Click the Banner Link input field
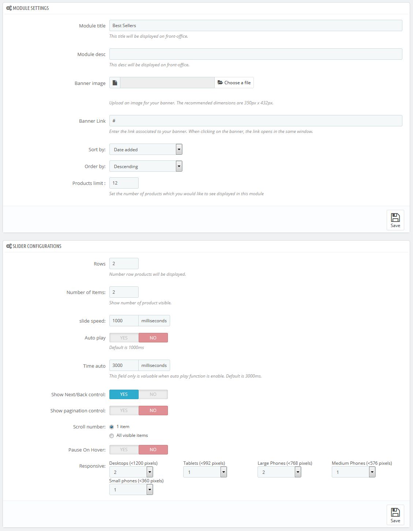 tap(256, 120)
